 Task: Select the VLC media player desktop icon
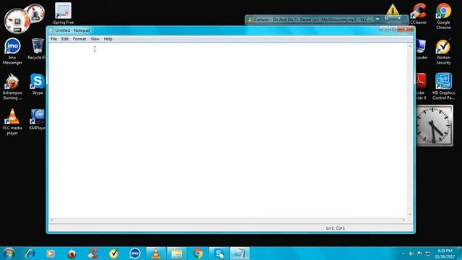click(12, 121)
